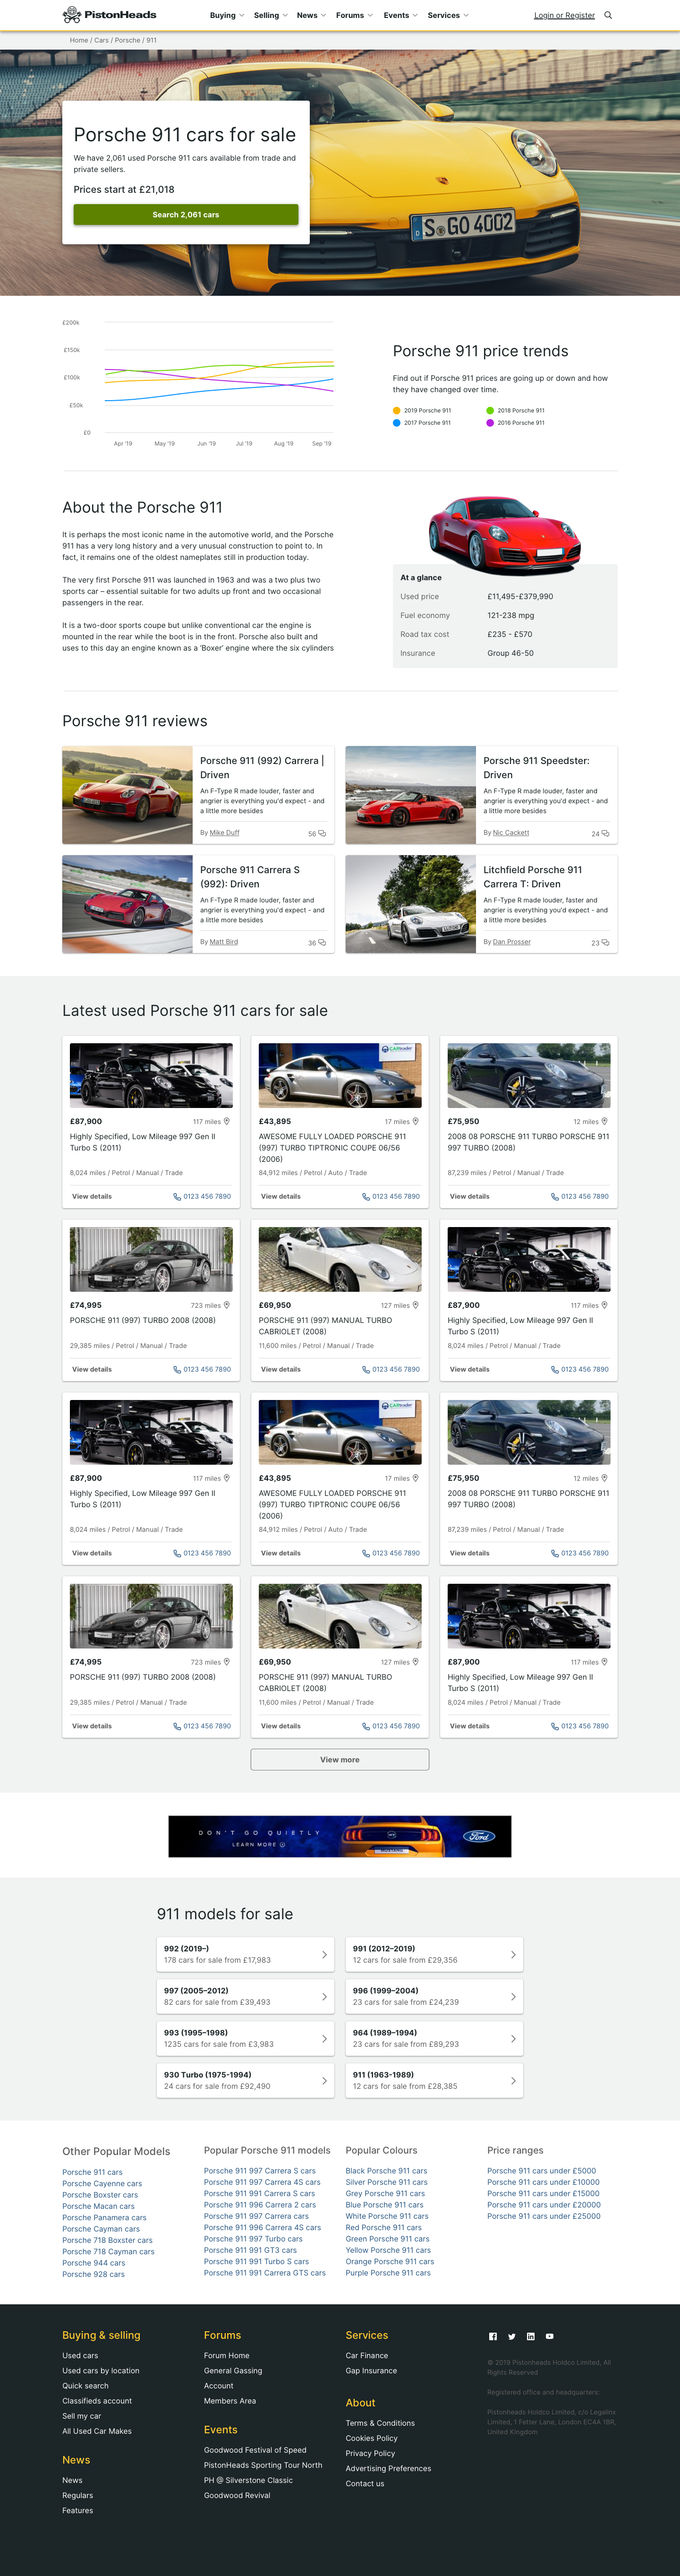Click Porsche 911 cars under £25000 link
The width and height of the screenshot is (680, 2576).
point(544,2215)
